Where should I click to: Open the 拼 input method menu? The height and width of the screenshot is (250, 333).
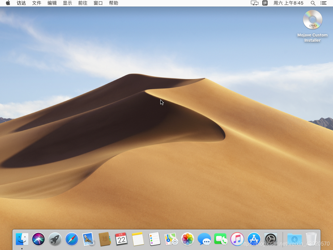coord(265,3)
